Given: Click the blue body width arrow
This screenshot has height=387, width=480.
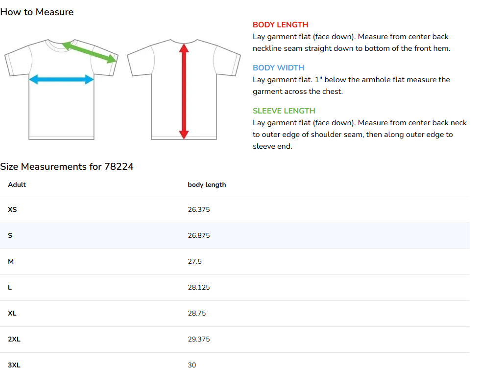Looking at the screenshot, I should (62, 80).
